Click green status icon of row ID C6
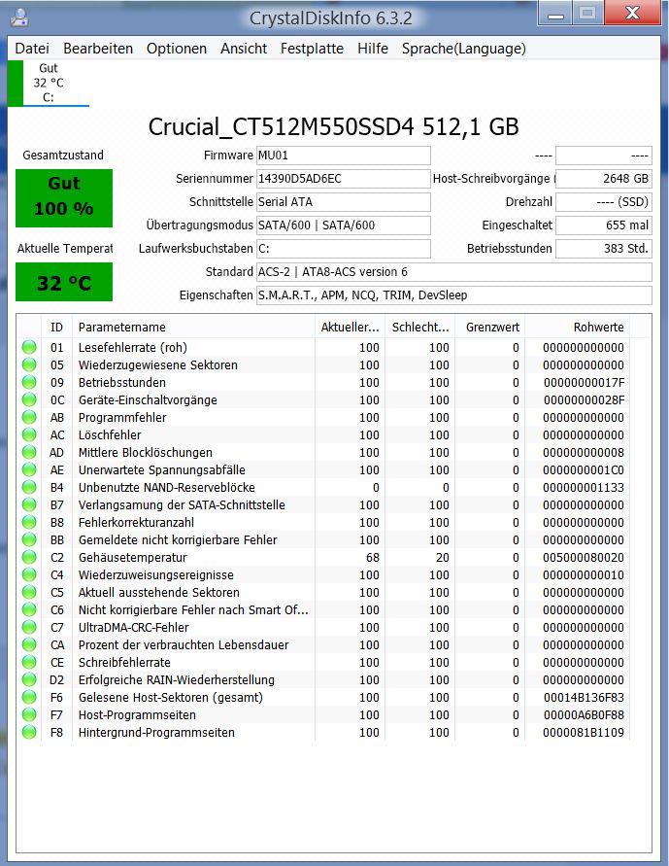Viewport: 669px width, 866px height. click(29, 609)
